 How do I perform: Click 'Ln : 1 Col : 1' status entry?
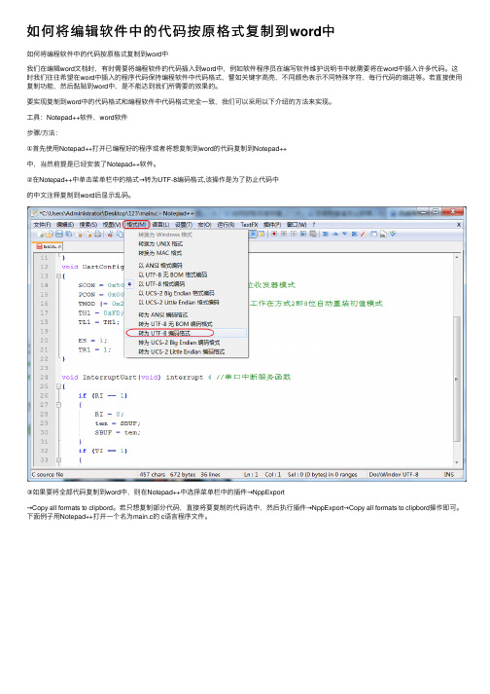[x=262, y=474]
